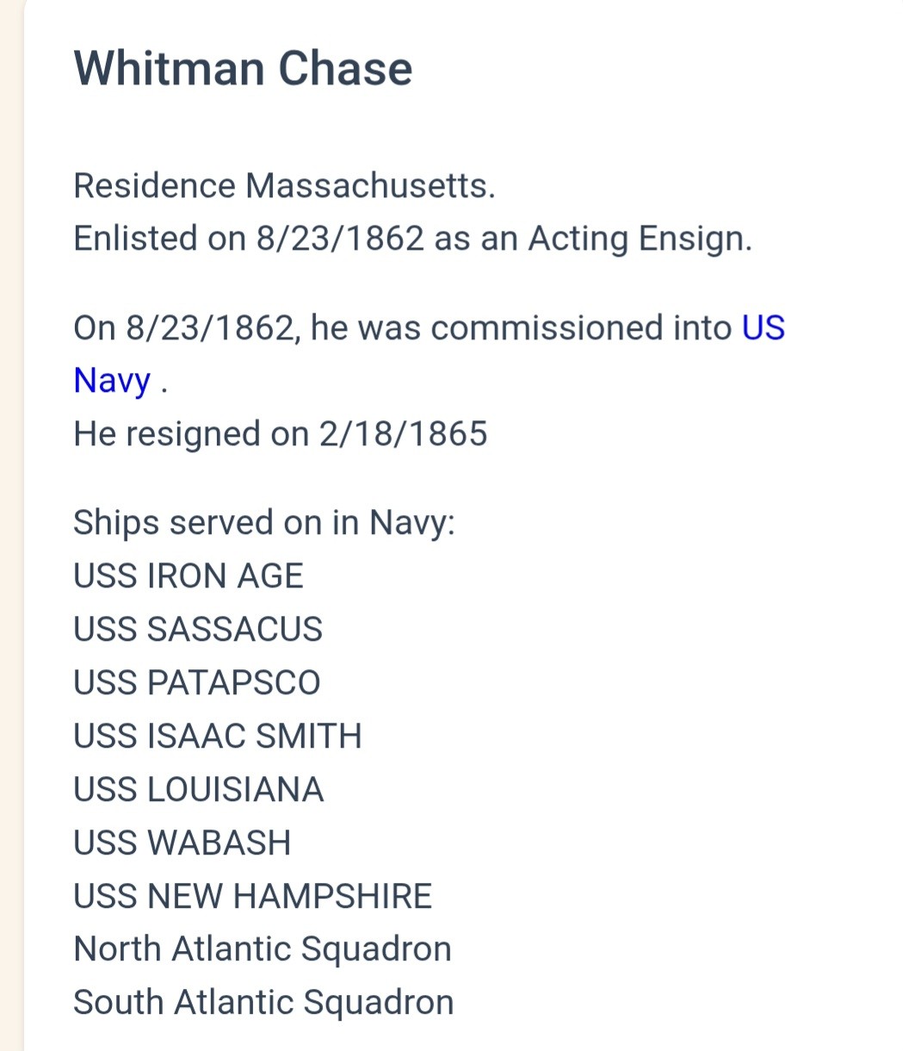Click the resignation date 2/18/1865

pos(403,434)
